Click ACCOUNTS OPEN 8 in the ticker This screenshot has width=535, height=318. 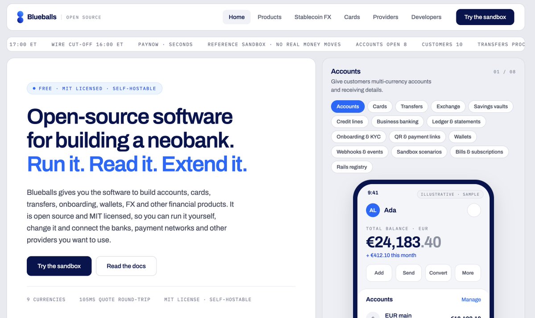(x=382, y=45)
